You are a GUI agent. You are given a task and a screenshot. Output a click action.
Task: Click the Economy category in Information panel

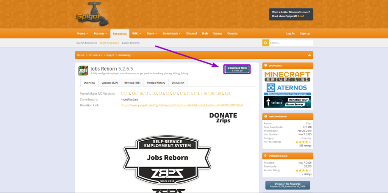(306, 138)
